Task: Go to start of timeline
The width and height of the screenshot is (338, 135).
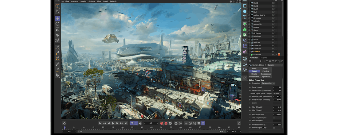Action: click(x=100, y=123)
